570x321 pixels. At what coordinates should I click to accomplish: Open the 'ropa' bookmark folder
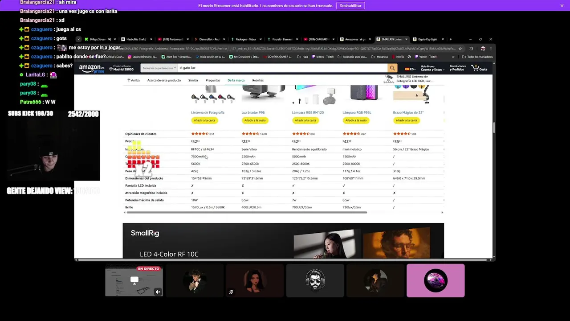pyautogui.click(x=303, y=57)
